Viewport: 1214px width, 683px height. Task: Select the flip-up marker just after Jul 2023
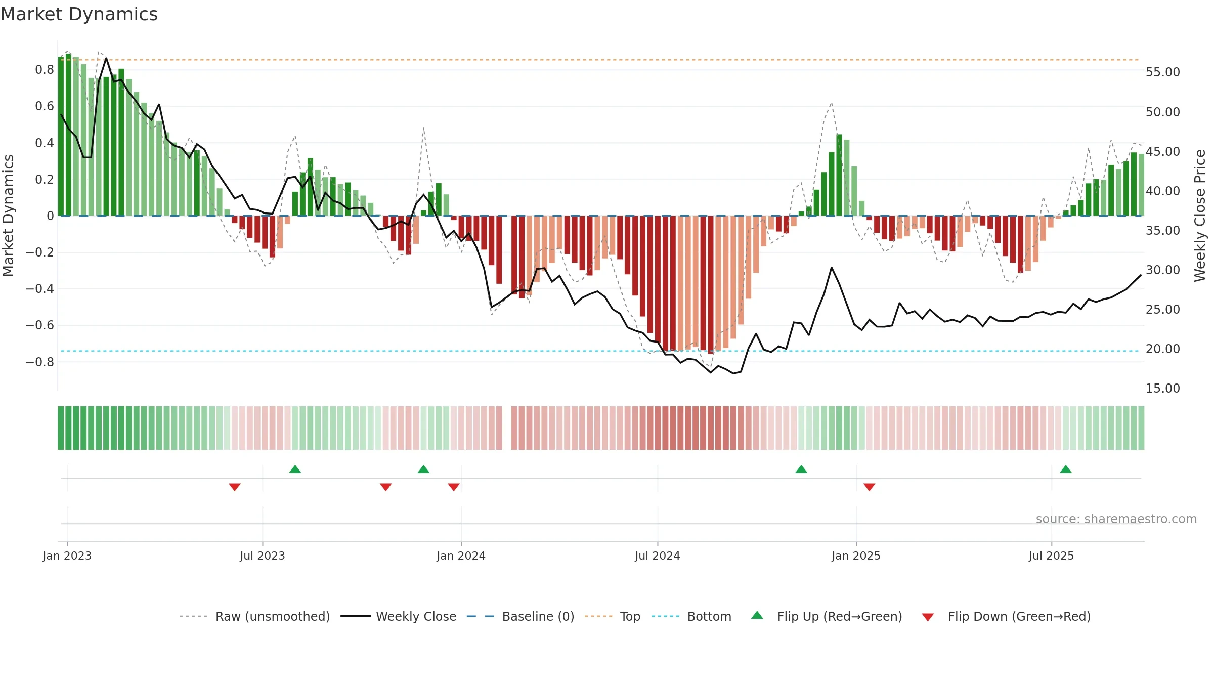click(x=295, y=469)
